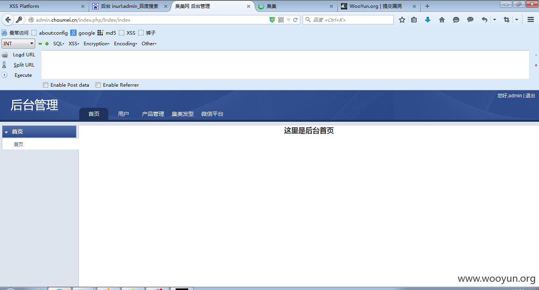539x290 pixels.
Task: Switch to the 臭美 loading tab
Action: [296, 6]
